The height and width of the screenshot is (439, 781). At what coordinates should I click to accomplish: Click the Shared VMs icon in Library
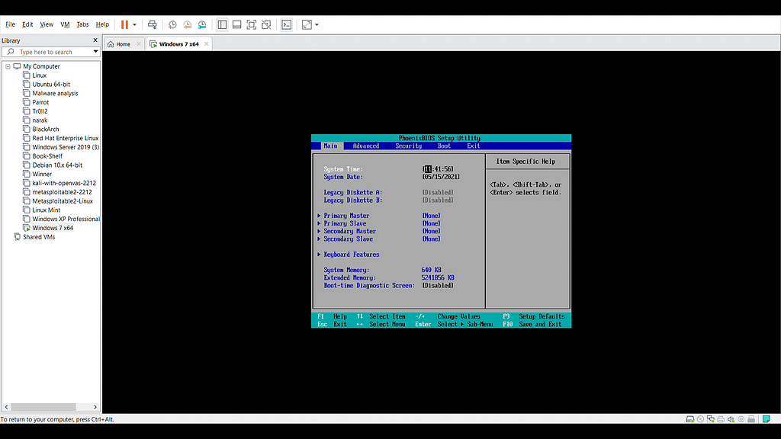18,237
